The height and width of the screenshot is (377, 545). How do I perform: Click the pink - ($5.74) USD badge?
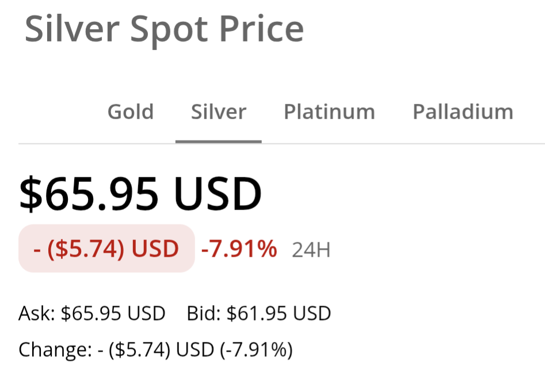tap(107, 249)
